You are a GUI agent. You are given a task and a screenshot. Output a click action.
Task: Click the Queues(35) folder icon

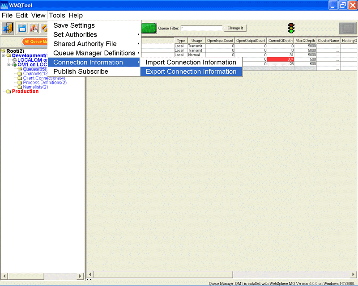pos(20,69)
